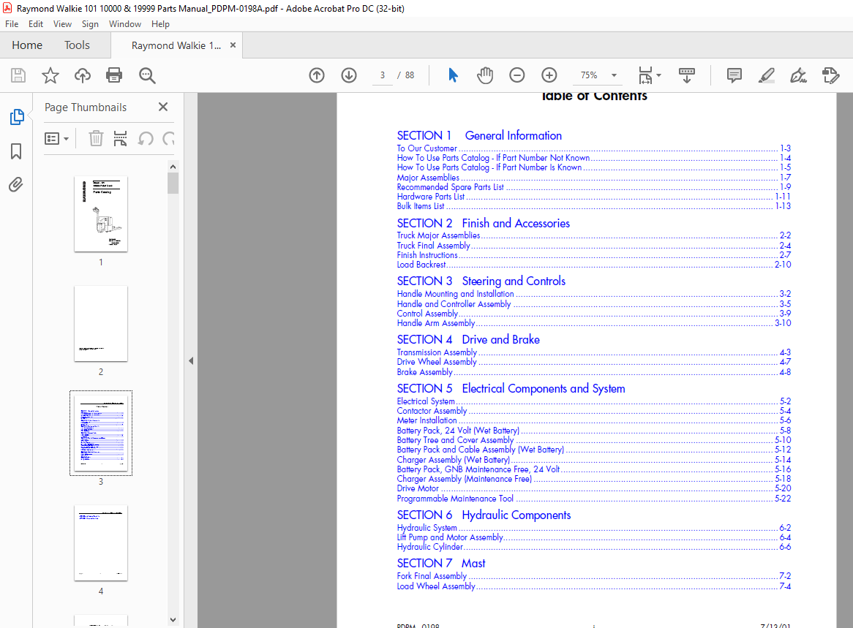Image resolution: width=853 pixels, height=628 pixels.
Task: Select page 2 thumbnail
Action: coord(101,324)
